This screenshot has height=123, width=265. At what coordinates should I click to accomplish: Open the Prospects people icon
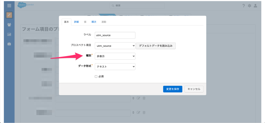9,24
